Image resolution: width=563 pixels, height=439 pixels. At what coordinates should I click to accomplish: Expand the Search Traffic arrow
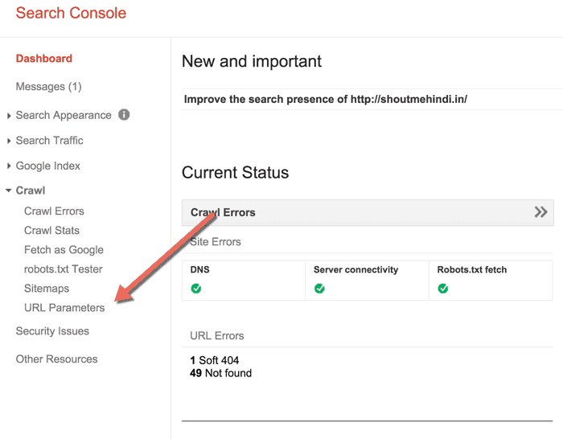(9, 141)
